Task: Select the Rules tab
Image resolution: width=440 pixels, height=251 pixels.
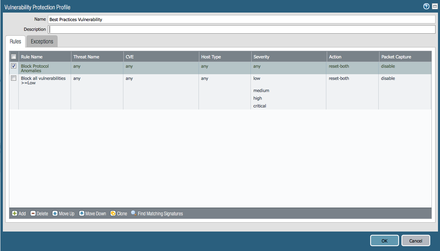Action: pyautogui.click(x=15, y=41)
